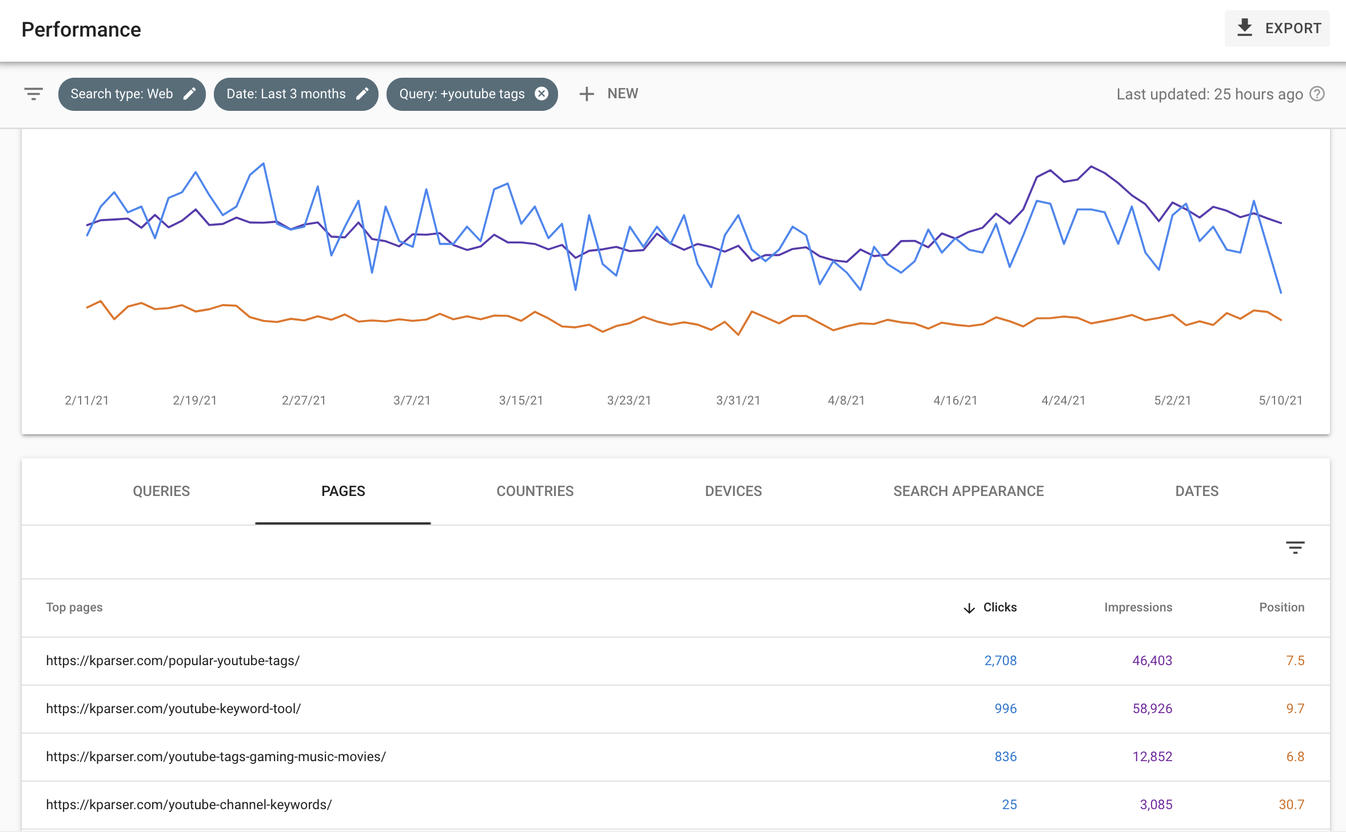Click the 2/27/21 date label on chart

point(304,401)
